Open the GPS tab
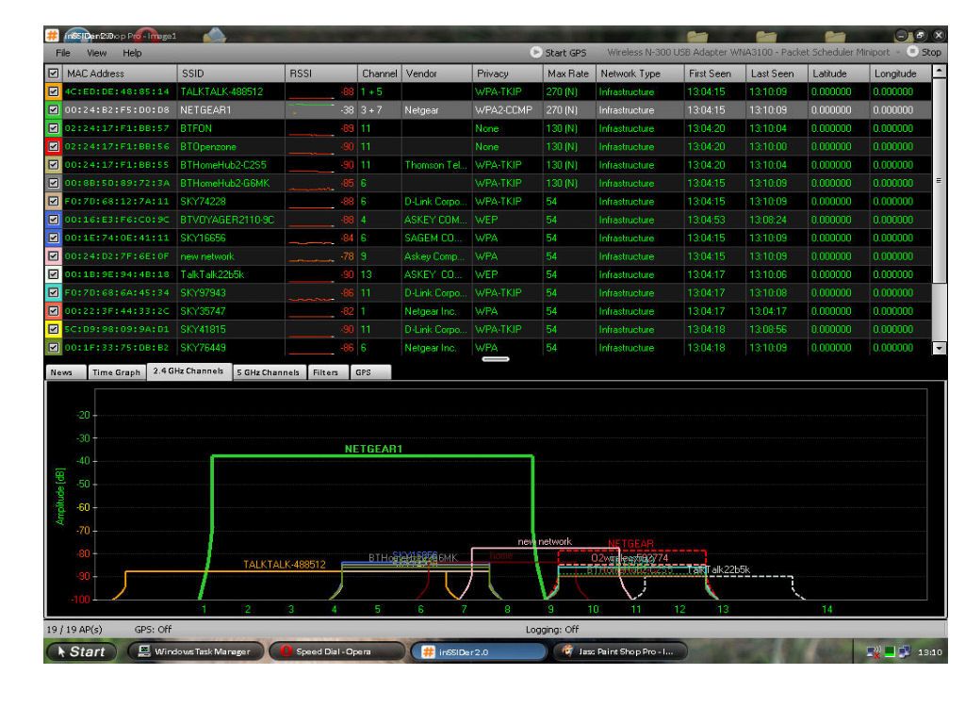Image resolution: width=965 pixels, height=724 pixels. point(369,372)
